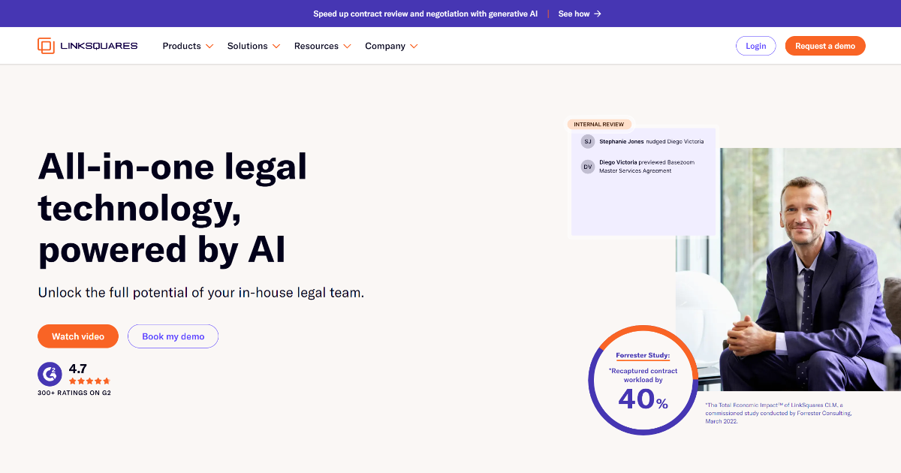Click the G2 rating badge icon
901x473 pixels.
[x=50, y=374]
